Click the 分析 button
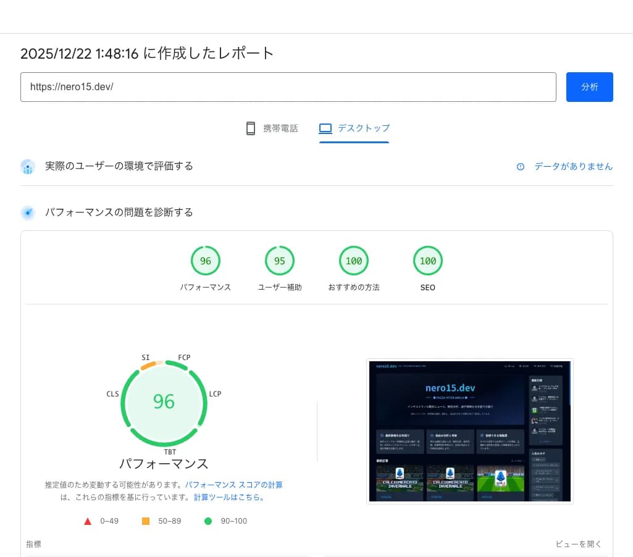This screenshot has height=557, width=633. coord(589,87)
